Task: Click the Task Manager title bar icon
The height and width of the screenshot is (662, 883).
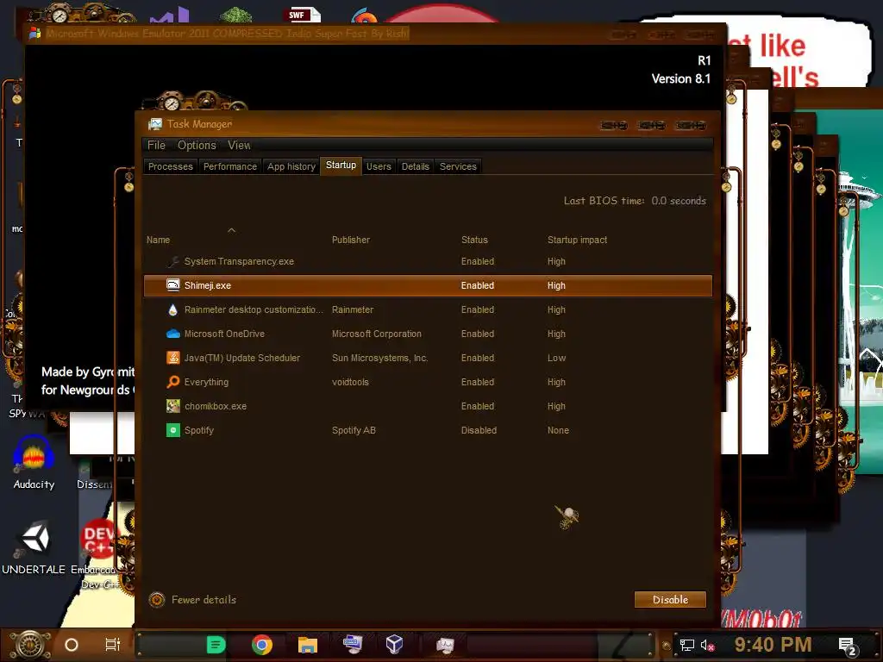Action: click(x=155, y=124)
